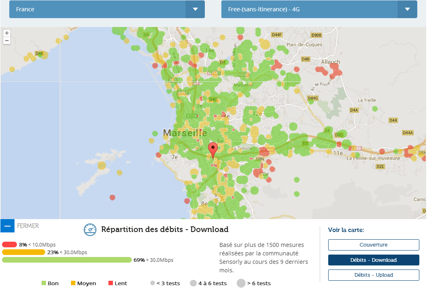Click La Penne-sur-Huveaune map label
The height and width of the screenshot is (288, 427).
tap(373, 158)
